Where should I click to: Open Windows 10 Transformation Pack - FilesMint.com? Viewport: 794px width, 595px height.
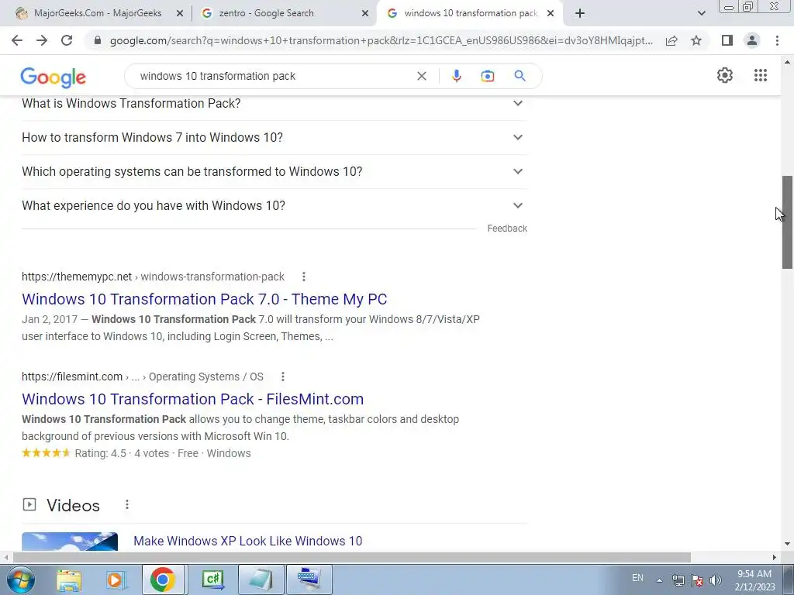(x=192, y=399)
